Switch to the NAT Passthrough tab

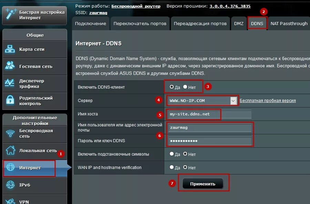(x=289, y=23)
